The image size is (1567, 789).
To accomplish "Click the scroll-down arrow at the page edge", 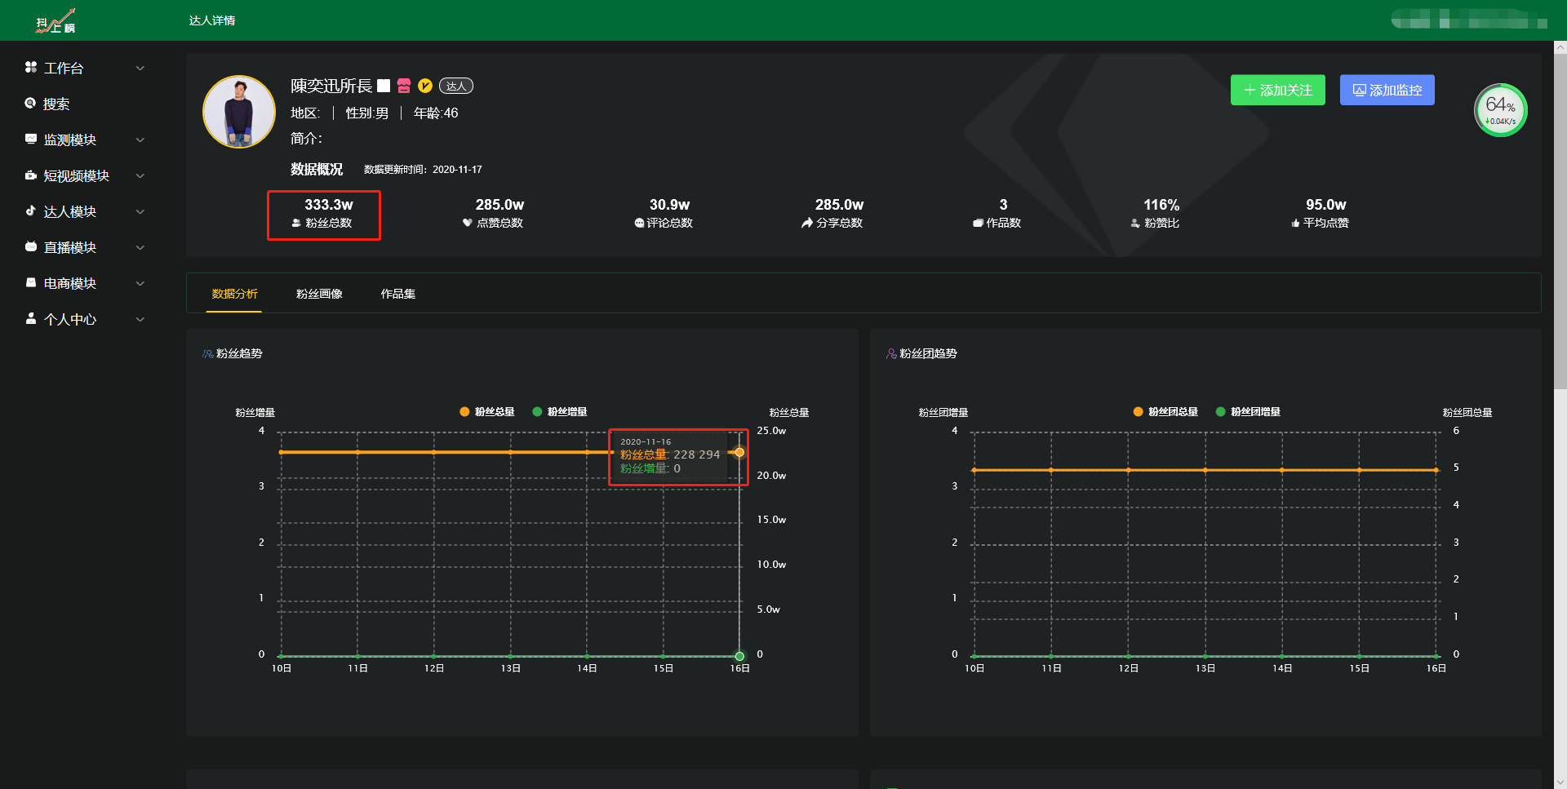I will click(x=1560, y=782).
